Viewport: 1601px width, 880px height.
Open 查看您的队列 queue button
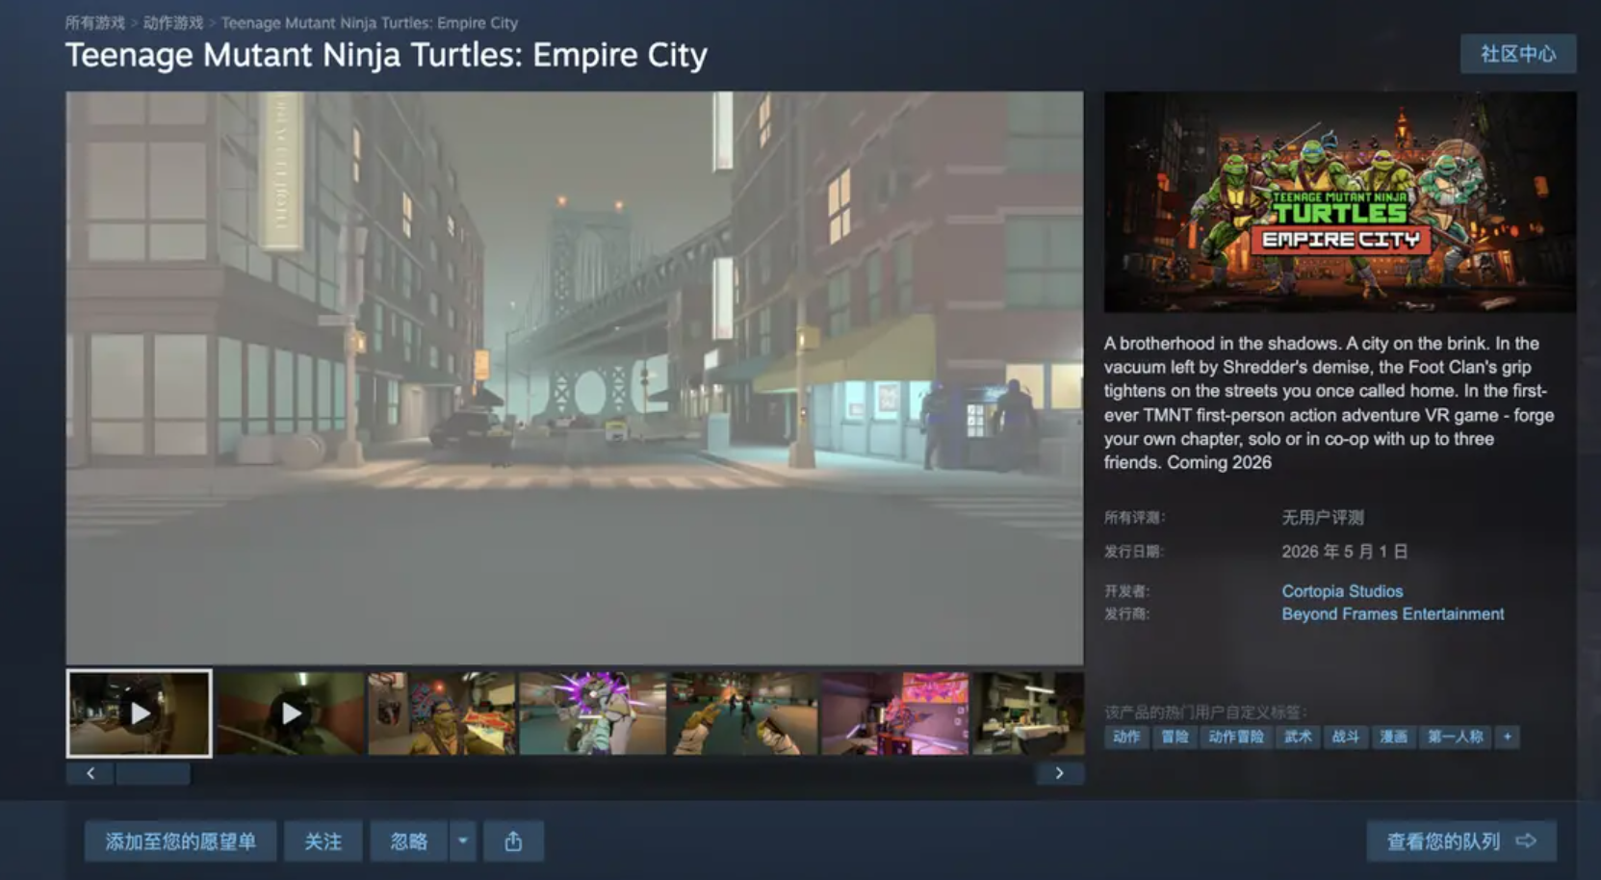click(1460, 841)
